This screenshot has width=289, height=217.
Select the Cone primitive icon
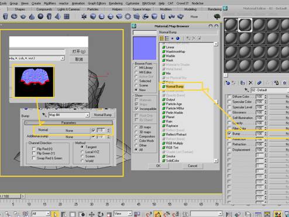click(x=32, y=16)
